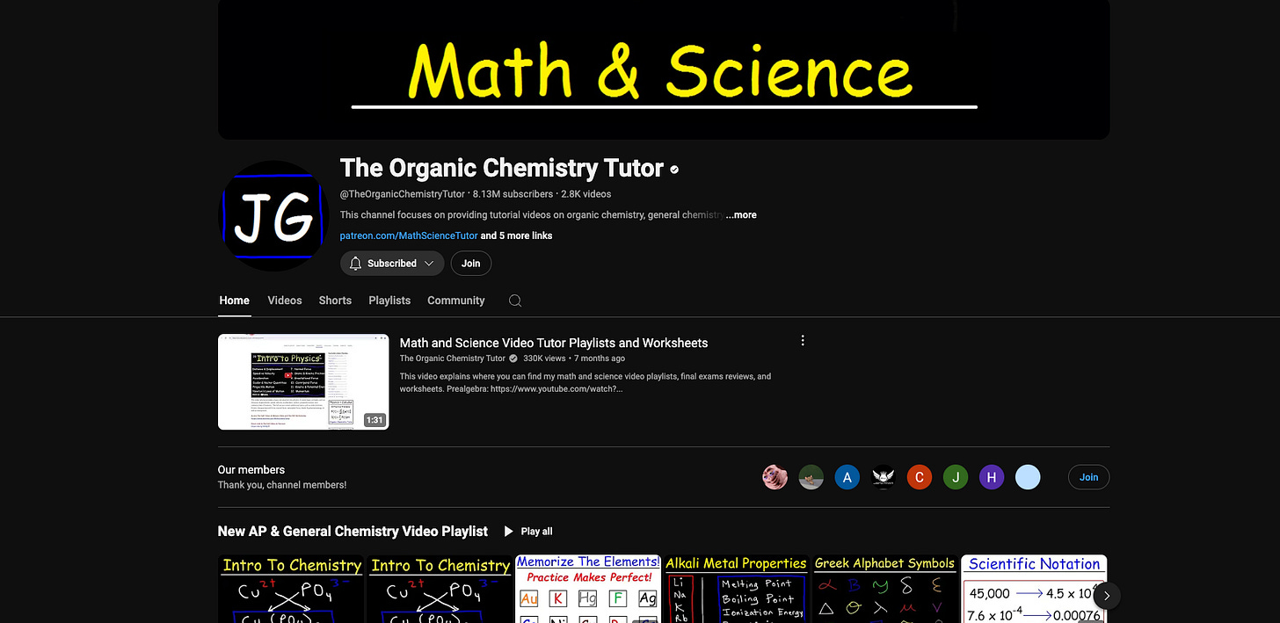Click the light blue blank member avatar
This screenshot has height=623, width=1280.
click(x=1027, y=477)
